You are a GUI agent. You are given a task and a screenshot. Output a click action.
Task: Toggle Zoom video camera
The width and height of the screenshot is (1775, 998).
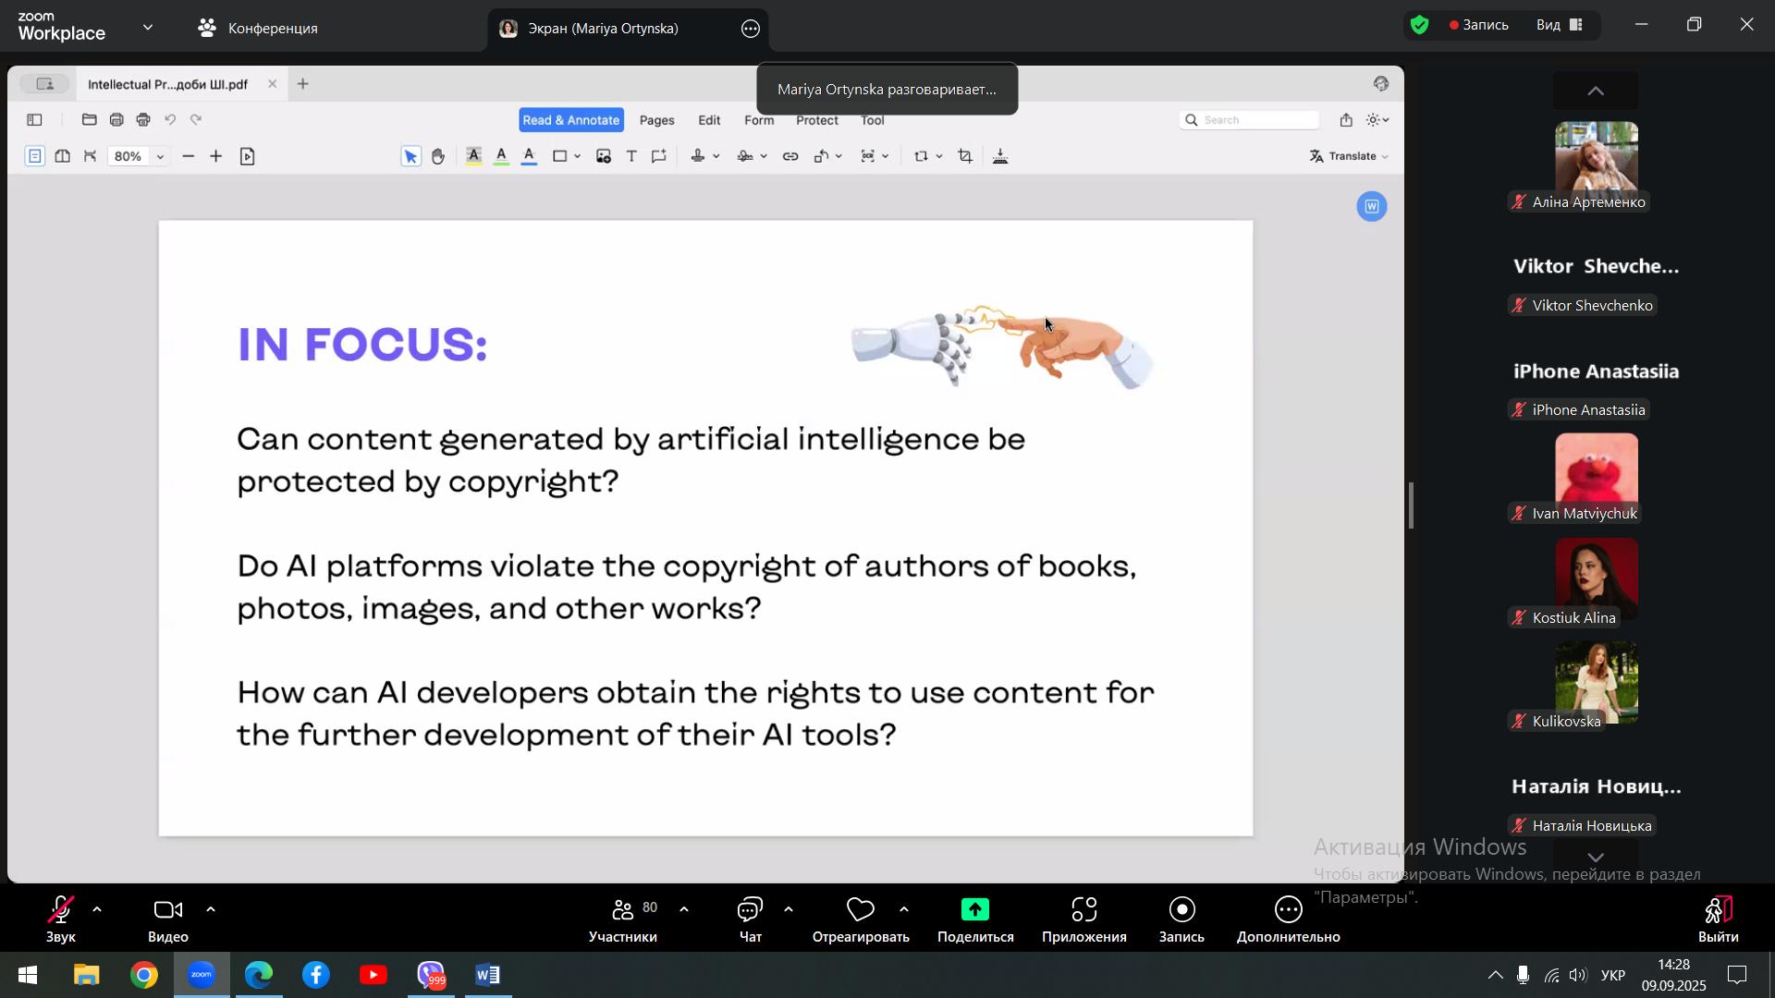[168, 921]
